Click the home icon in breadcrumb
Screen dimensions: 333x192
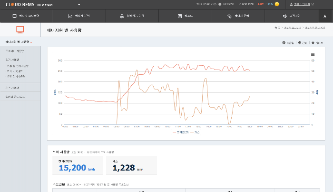[277, 28]
